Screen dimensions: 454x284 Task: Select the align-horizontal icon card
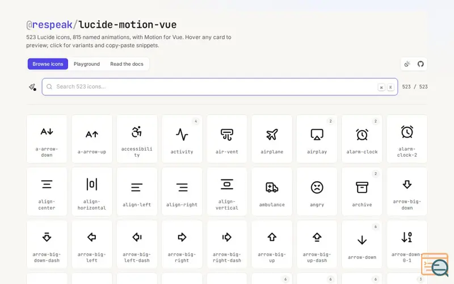click(x=92, y=191)
